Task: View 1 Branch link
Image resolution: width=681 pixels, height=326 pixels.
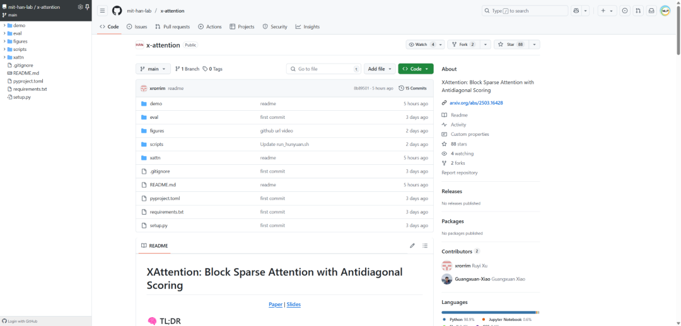Action: 187,69
